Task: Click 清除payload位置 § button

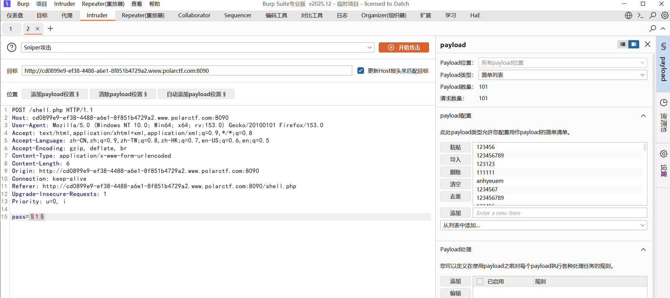Action: click(x=123, y=94)
